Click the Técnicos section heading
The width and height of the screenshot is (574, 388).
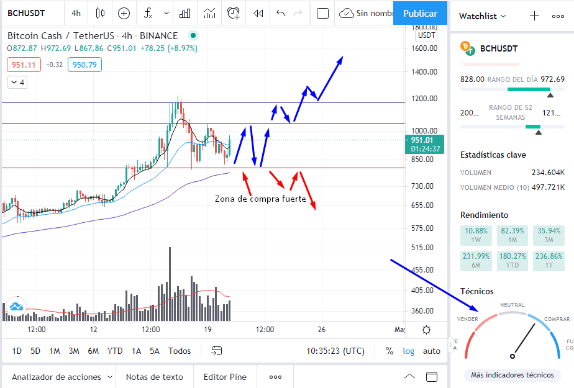pos(476,291)
